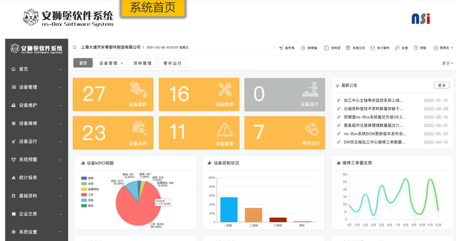Click the 设备管理 sidebar icon

coord(14,87)
